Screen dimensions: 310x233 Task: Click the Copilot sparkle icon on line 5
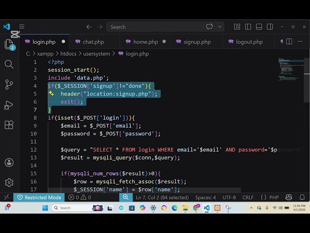point(51,93)
